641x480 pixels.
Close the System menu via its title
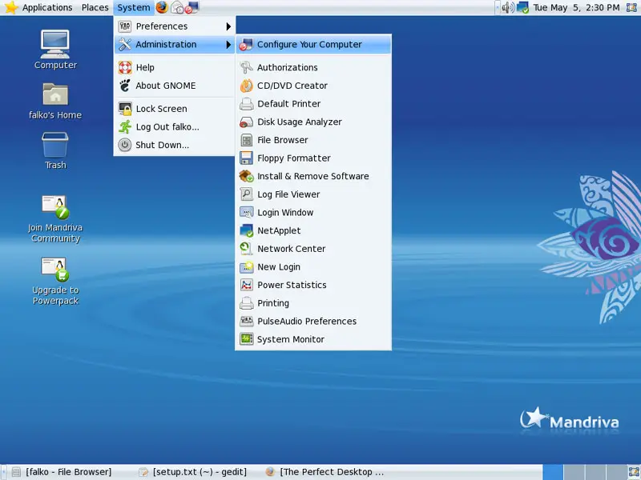point(134,7)
